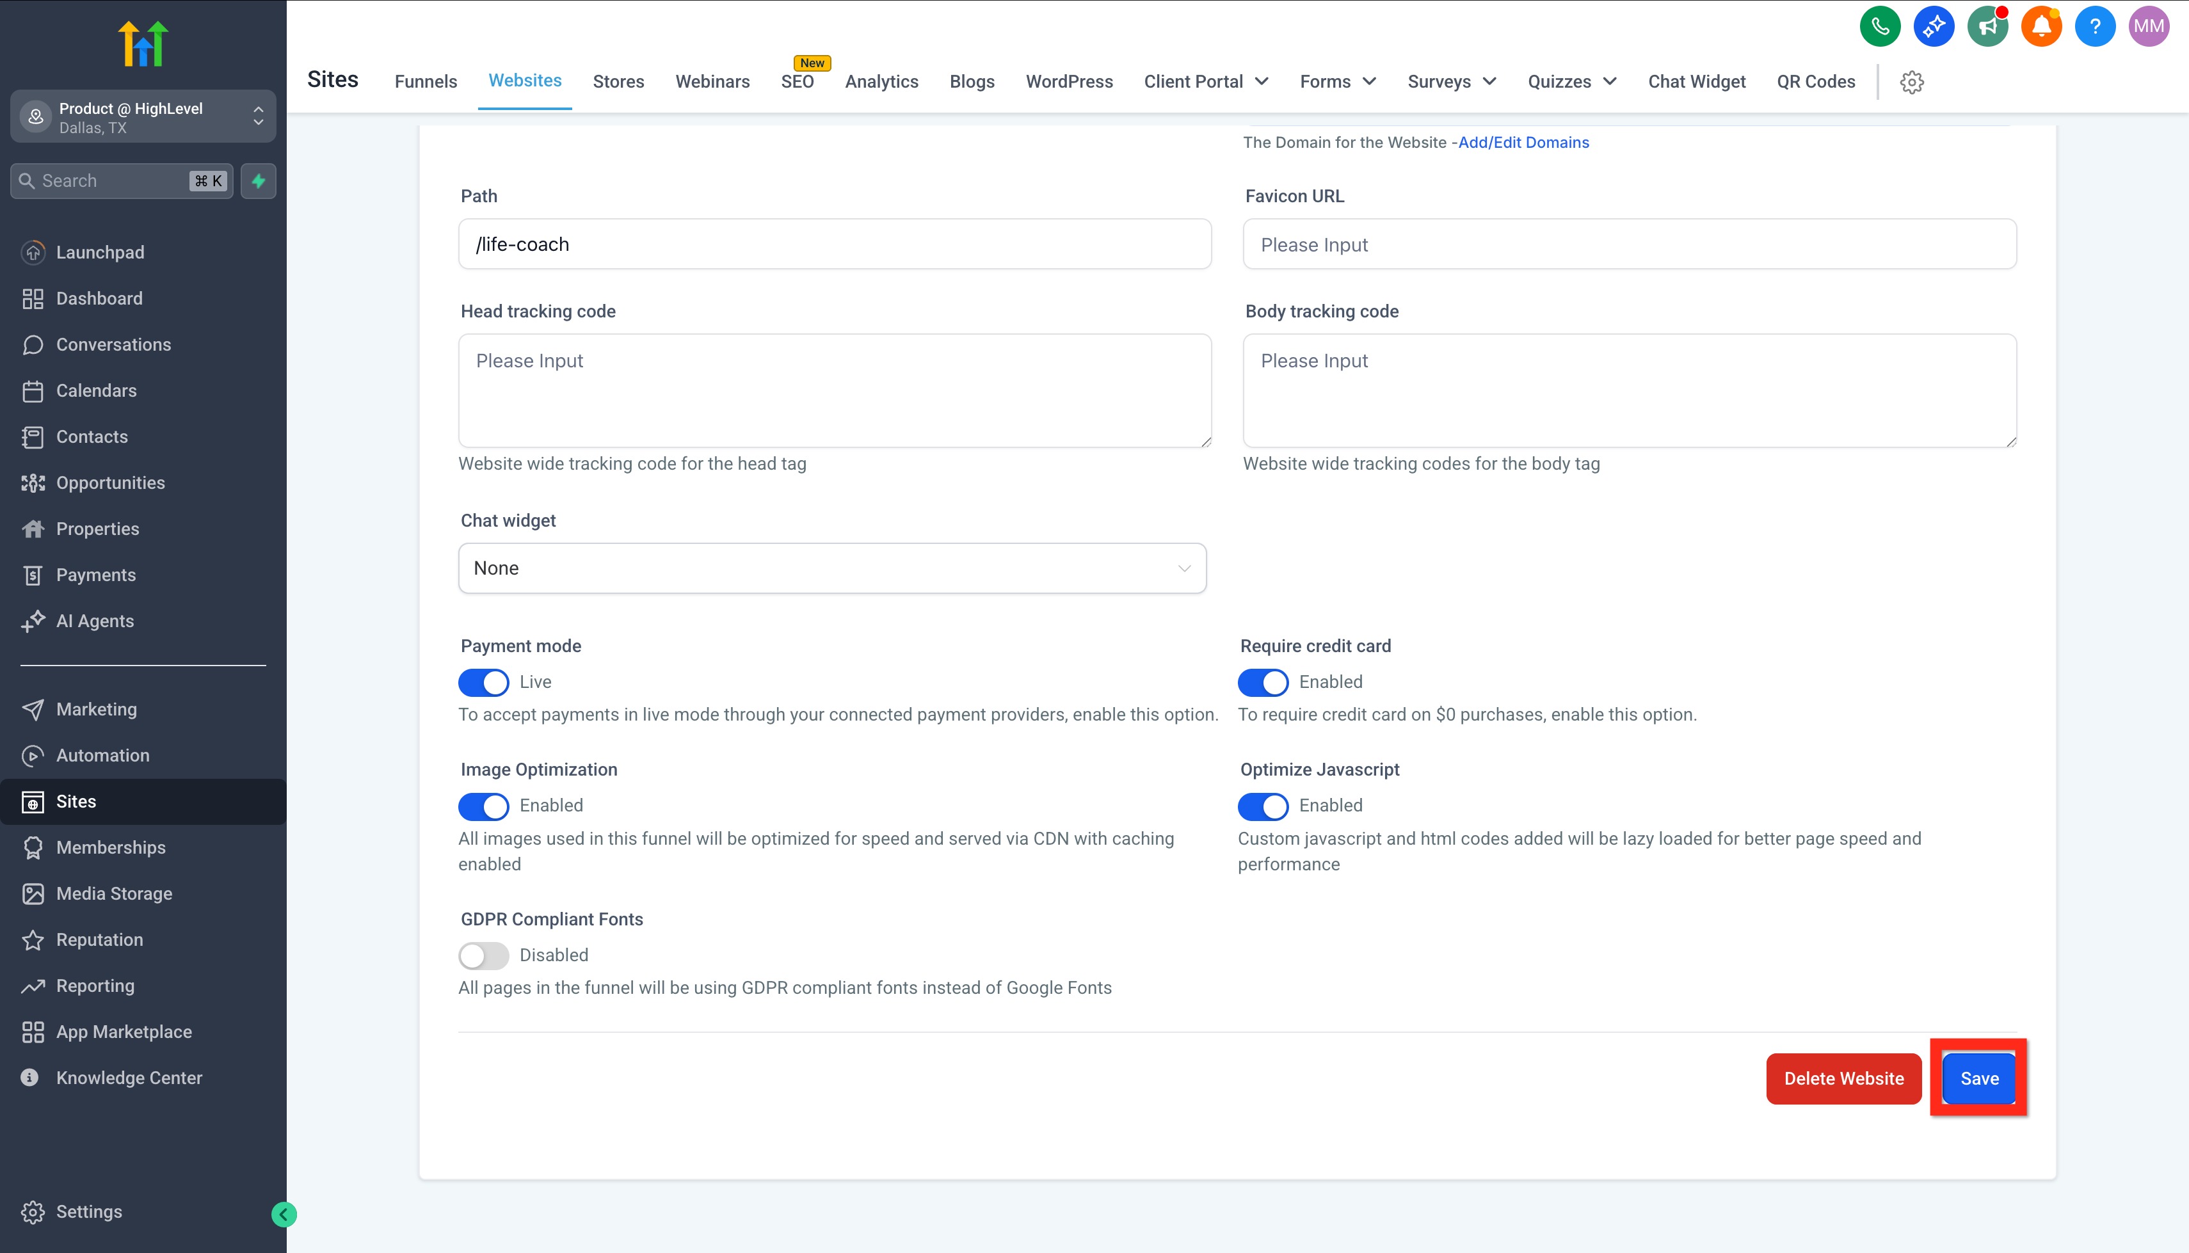Open the Chat widget dropdown

point(832,568)
